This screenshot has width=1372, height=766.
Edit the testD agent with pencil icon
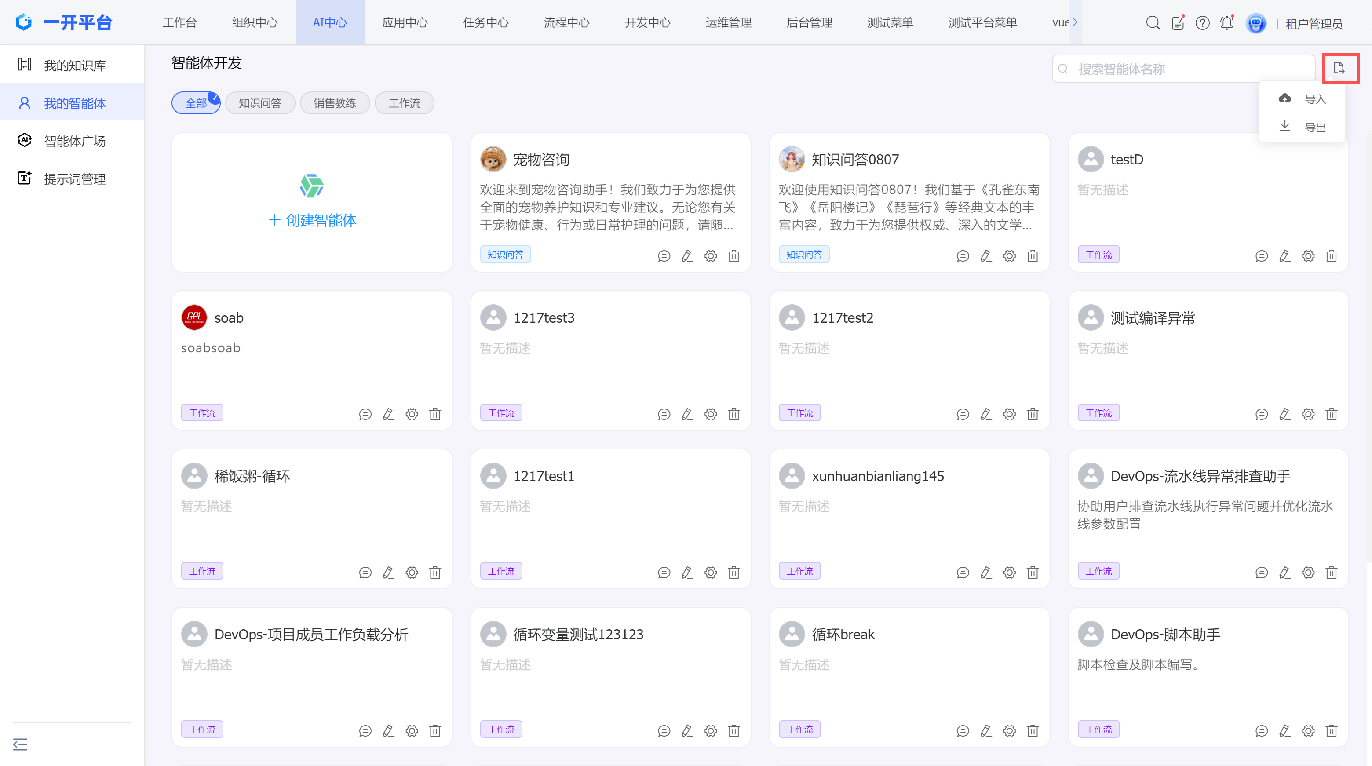(1284, 255)
